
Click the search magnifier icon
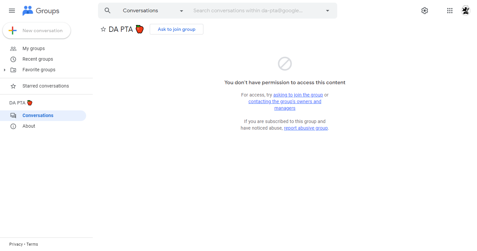tap(107, 11)
